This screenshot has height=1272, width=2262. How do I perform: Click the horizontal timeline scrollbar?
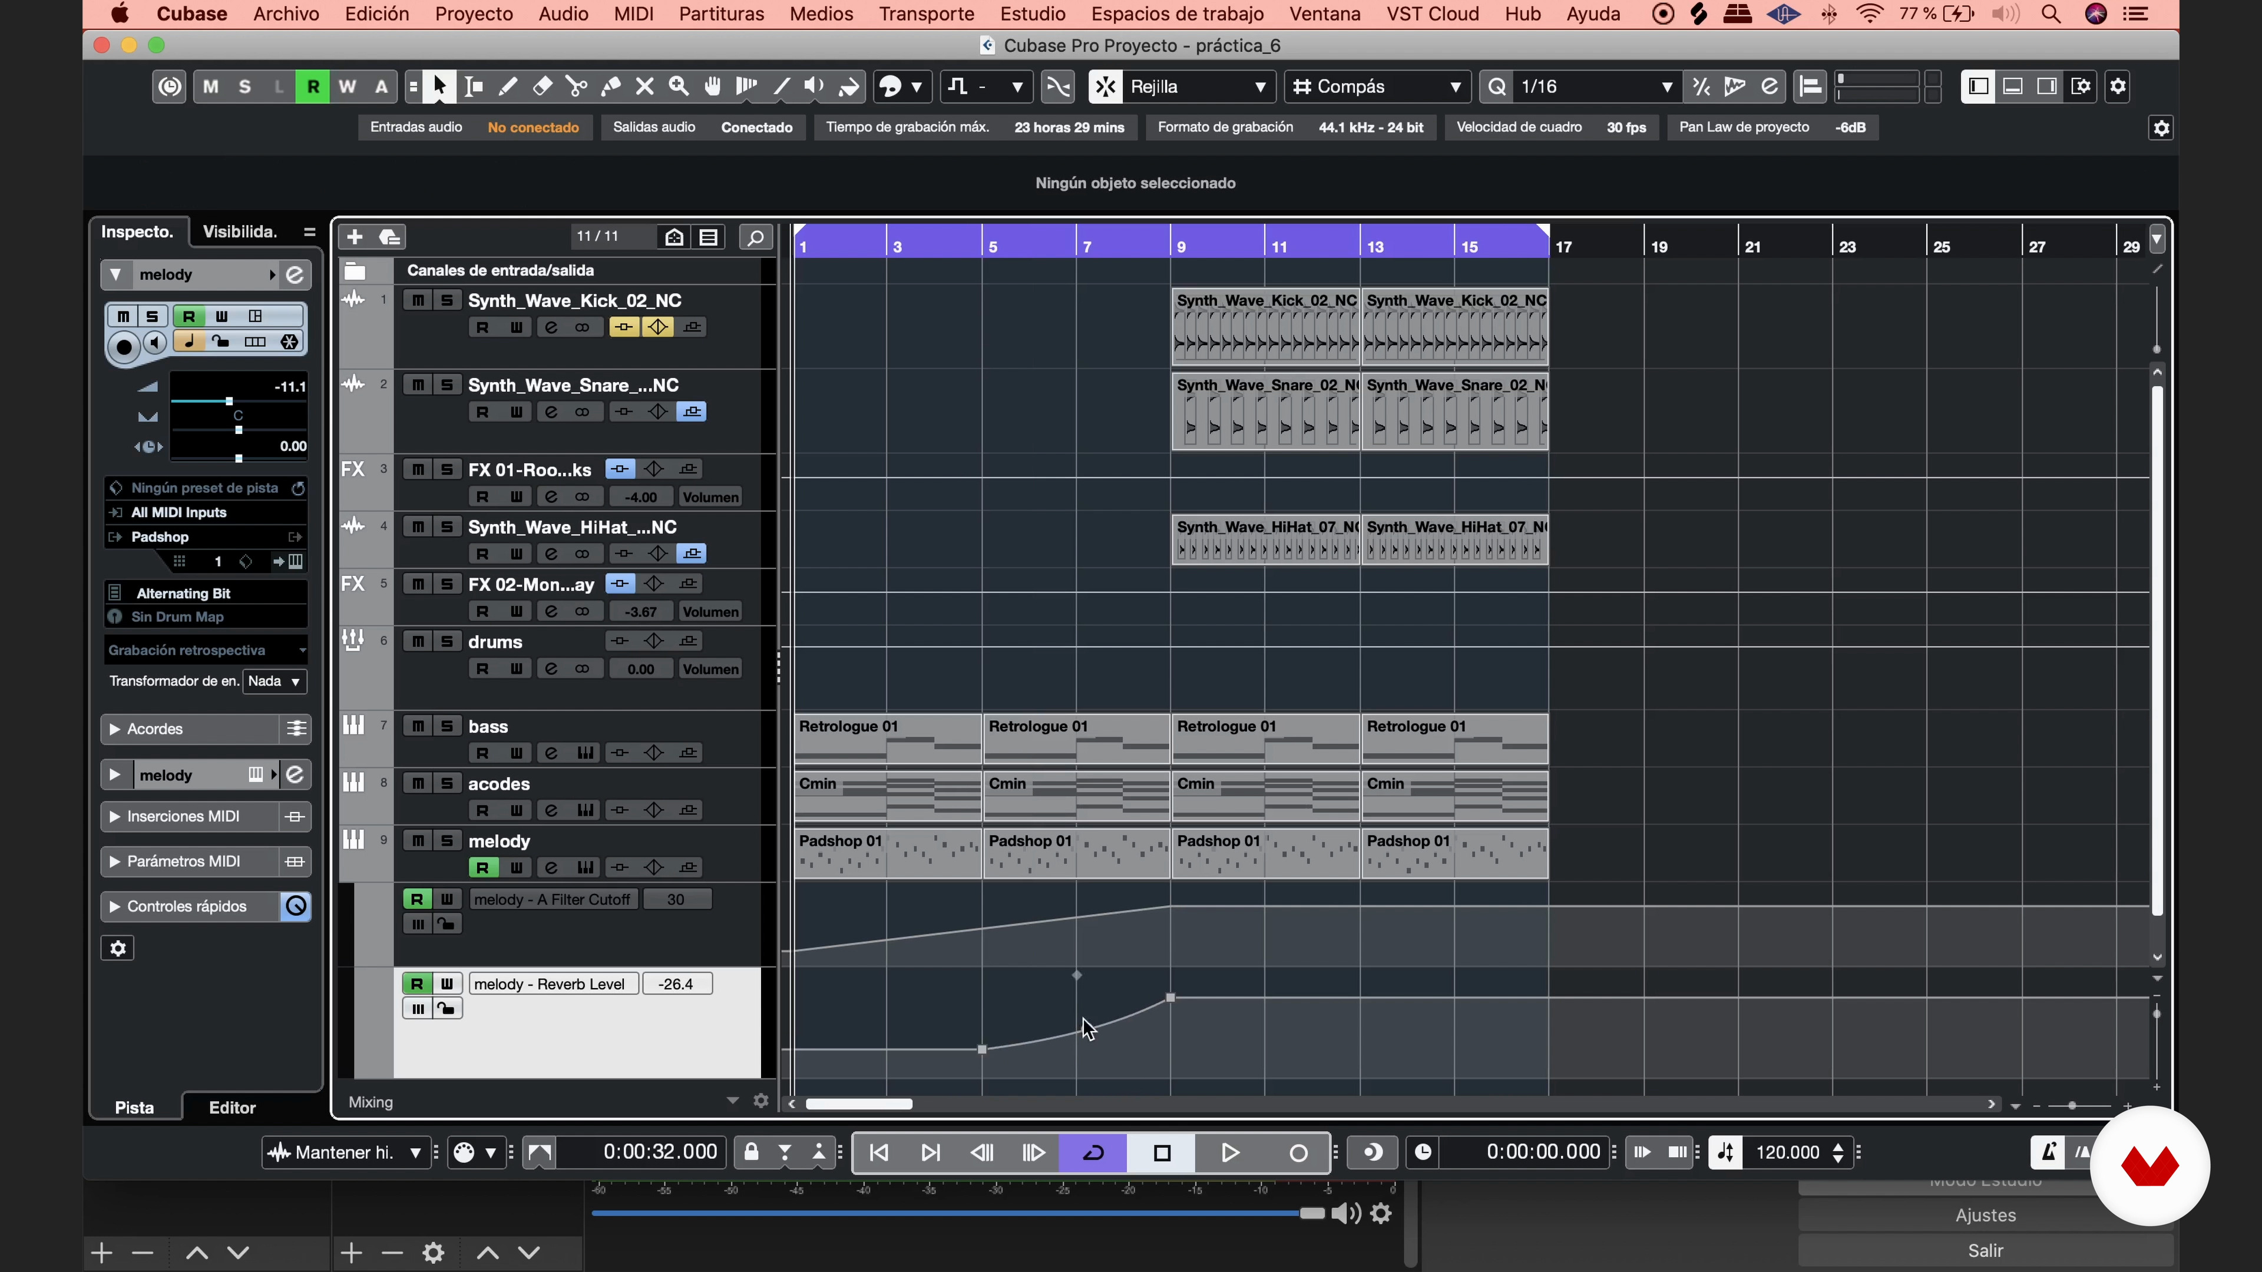point(859,1104)
